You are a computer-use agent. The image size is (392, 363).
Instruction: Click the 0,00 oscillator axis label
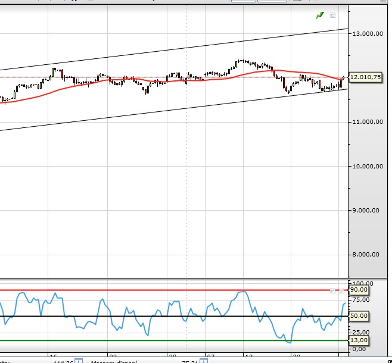tap(359, 349)
